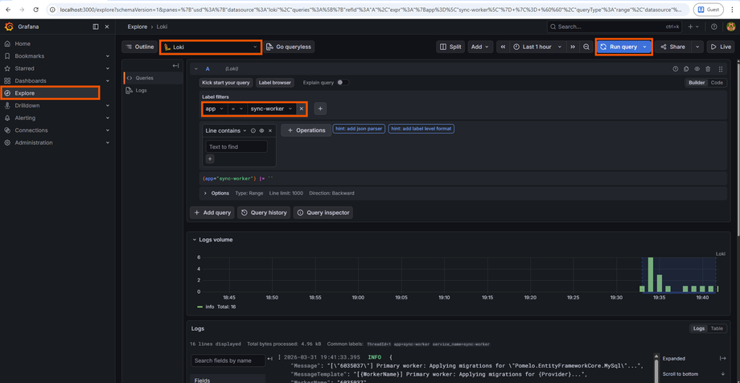The image size is (740, 383).
Task: Add a new label filter with plus button
Action: click(x=320, y=109)
